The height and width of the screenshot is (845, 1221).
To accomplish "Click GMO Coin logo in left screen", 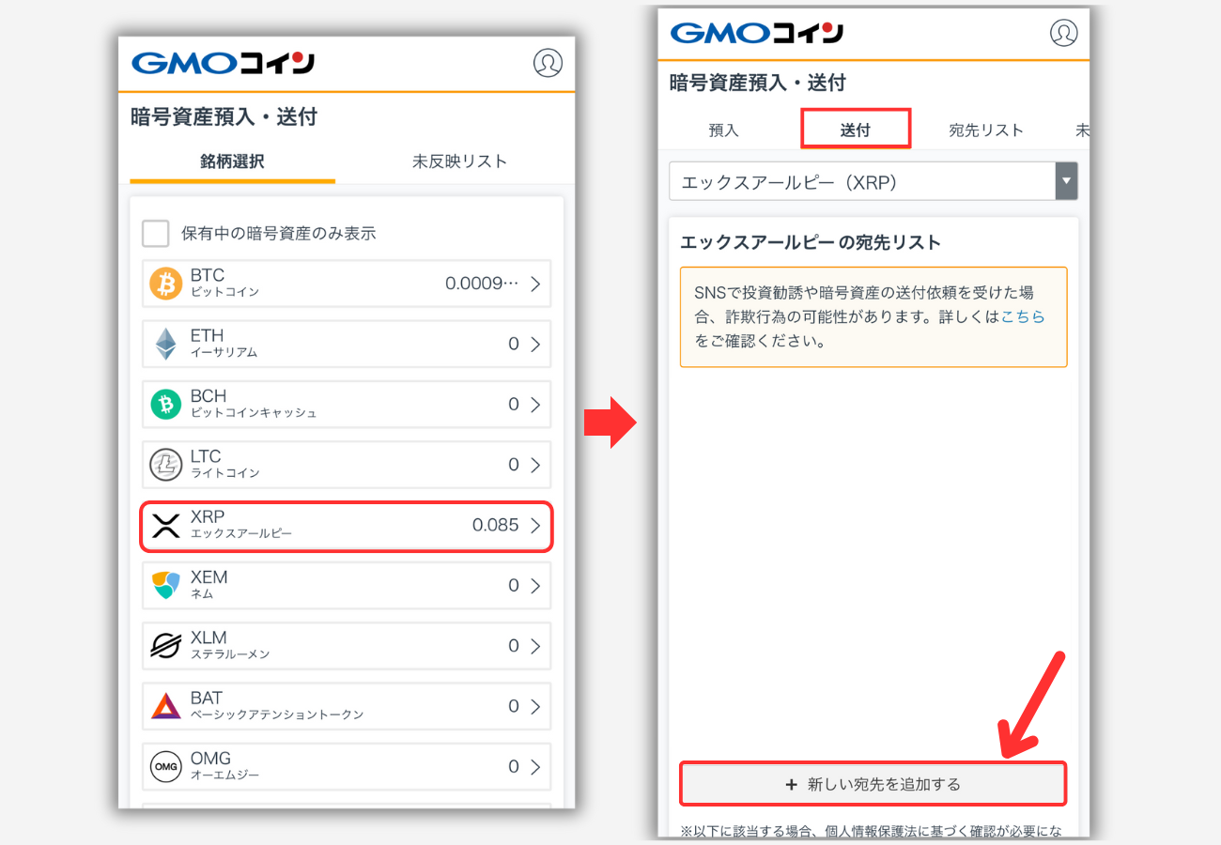I will pos(223,63).
